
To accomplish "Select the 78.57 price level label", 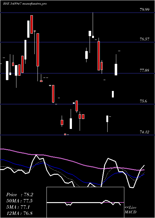I will point(145,39).
